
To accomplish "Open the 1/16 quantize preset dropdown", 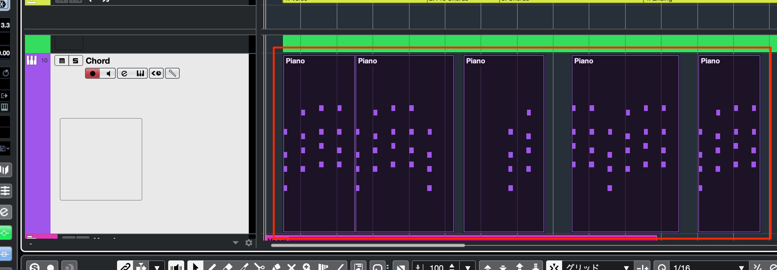I will pos(741,267).
